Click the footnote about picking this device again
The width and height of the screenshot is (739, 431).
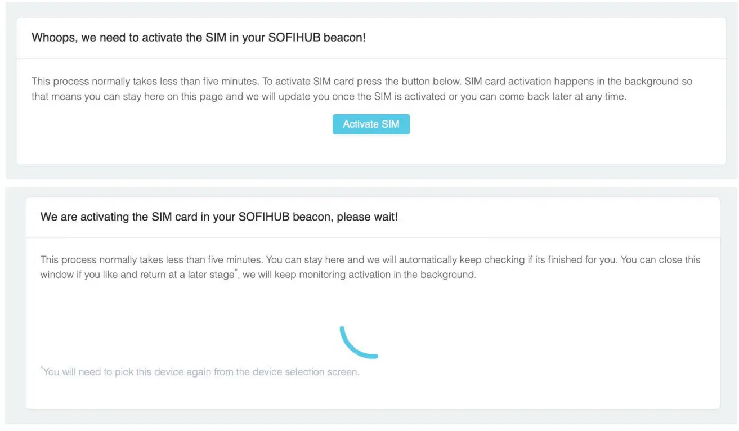point(201,372)
